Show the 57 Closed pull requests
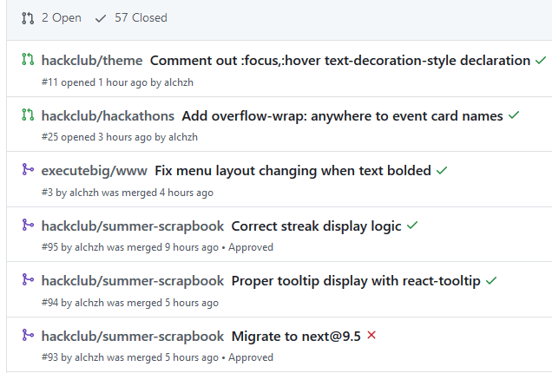 click(x=131, y=18)
